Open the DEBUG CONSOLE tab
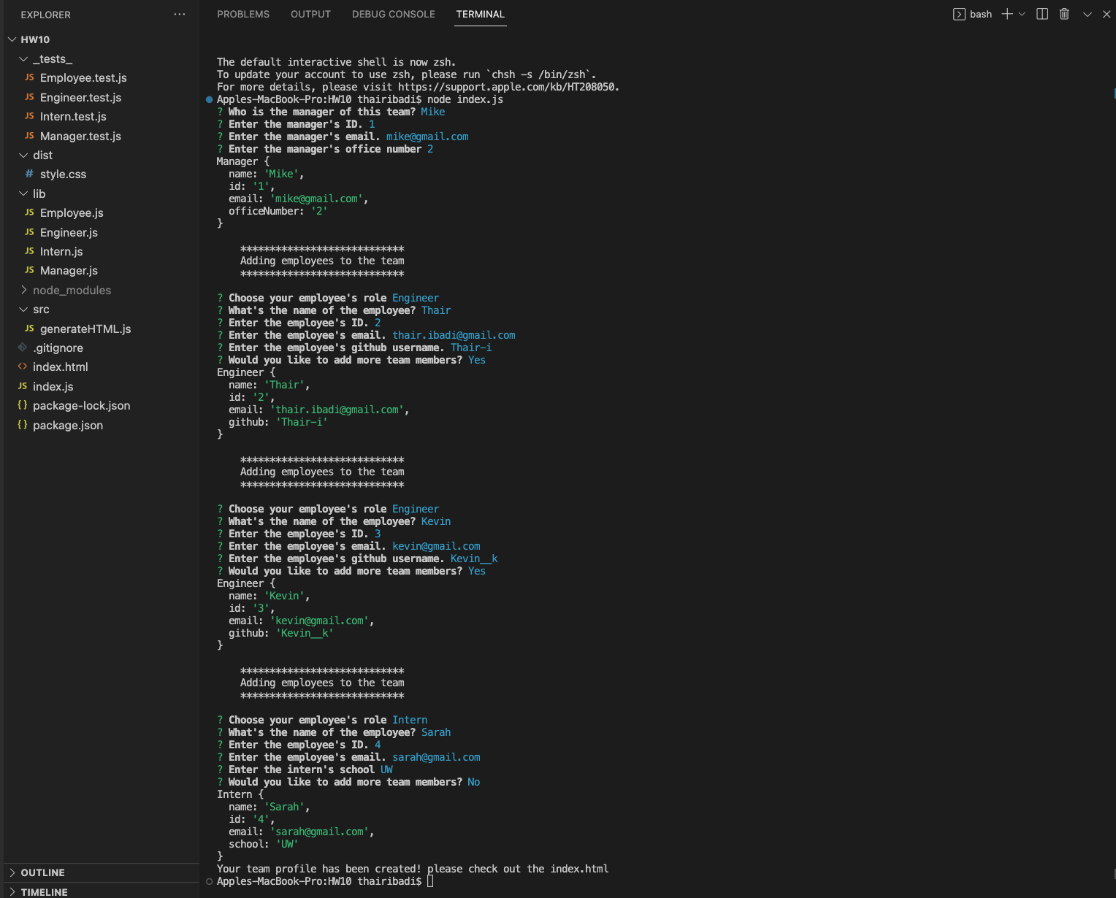Screen dimensions: 1116x898 (x=393, y=14)
